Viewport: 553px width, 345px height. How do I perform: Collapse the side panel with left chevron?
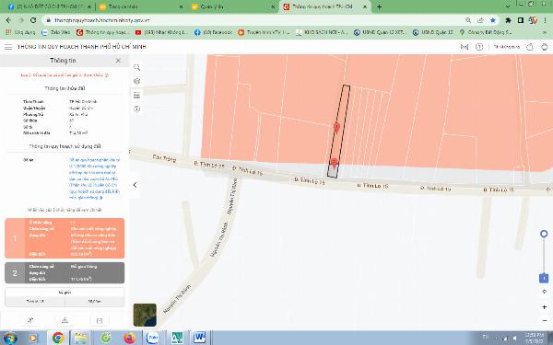(135, 185)
